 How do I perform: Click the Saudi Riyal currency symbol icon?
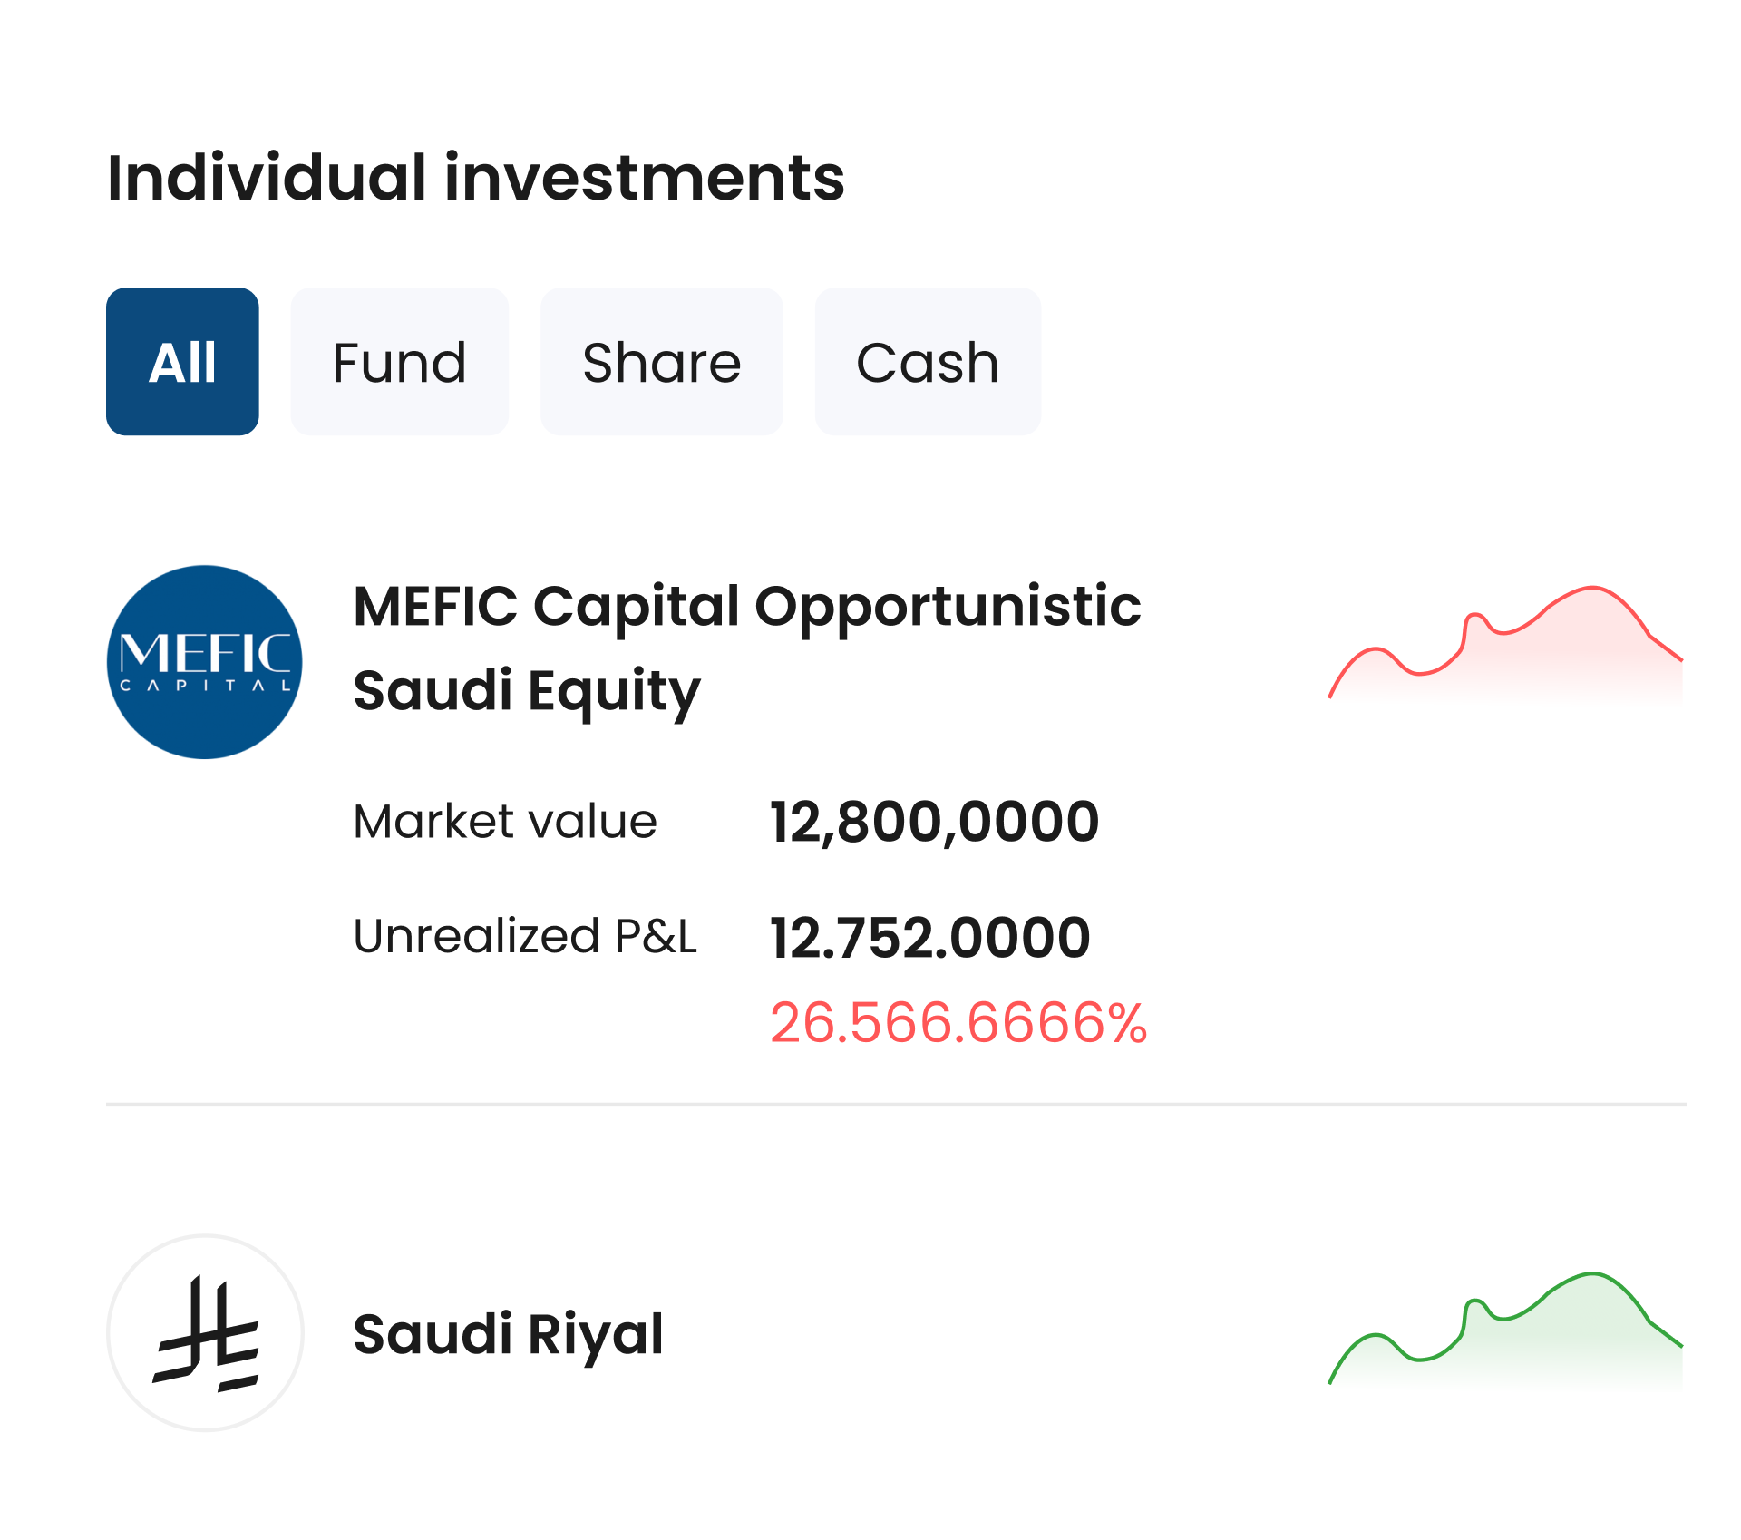pos(205,1332)
